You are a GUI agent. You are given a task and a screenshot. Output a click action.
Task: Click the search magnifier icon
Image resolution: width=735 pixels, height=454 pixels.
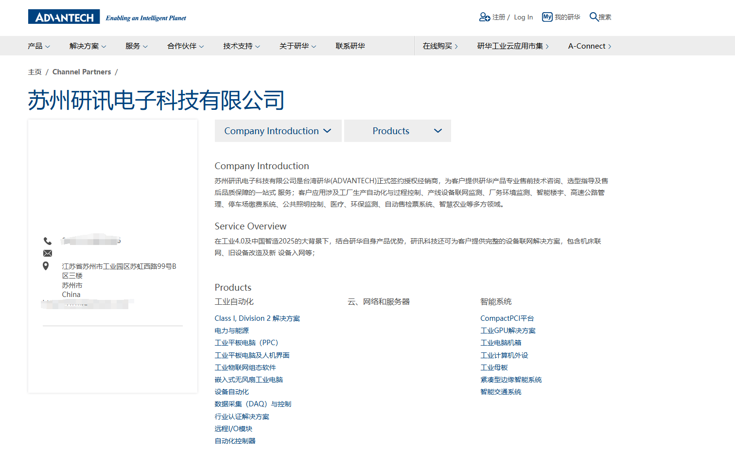click(x=594, y=17)
